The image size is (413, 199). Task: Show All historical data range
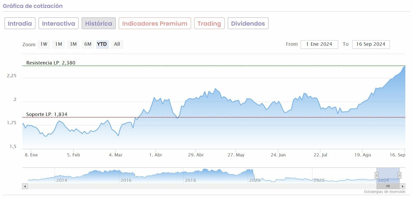(x=117, y=44)
